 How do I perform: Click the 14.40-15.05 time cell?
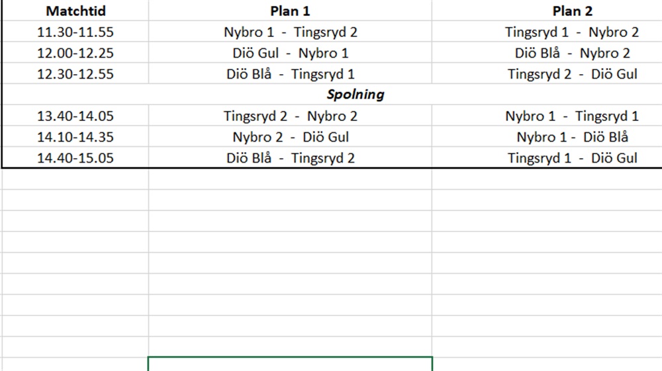[x=75, y=159]
